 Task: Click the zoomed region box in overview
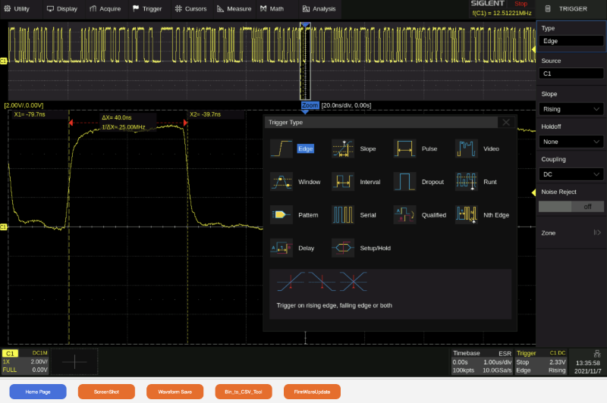305,61
